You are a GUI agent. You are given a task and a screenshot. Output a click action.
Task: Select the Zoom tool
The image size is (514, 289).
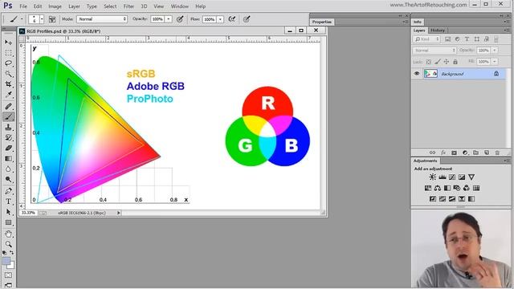pyautogui.click(x=9, y=244)
